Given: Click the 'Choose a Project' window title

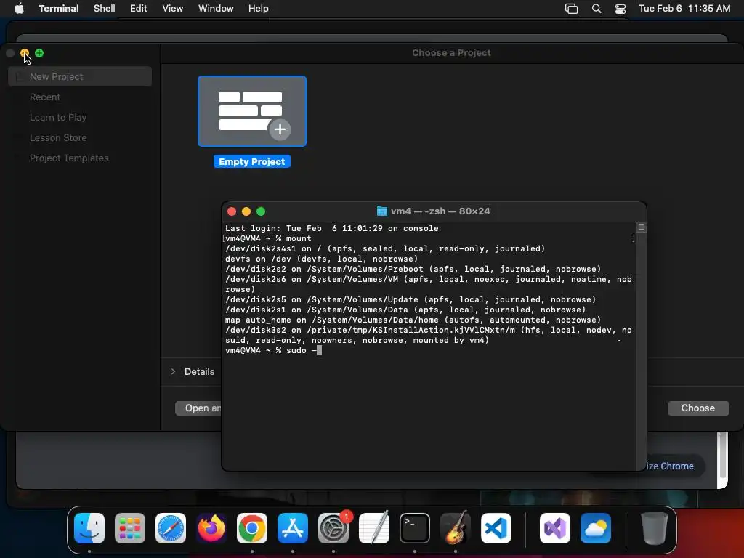Looking at the screenshot, I should point(451,52).
